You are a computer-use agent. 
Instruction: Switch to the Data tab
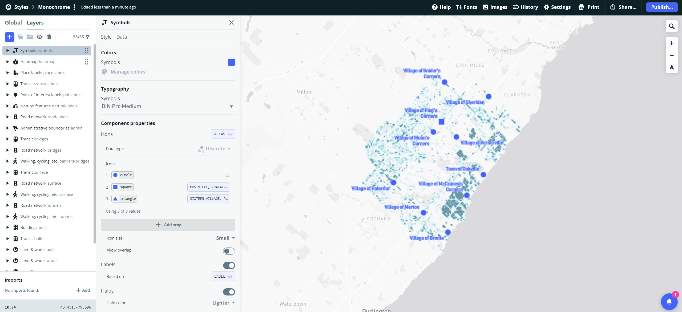click(x=122, y=37)
